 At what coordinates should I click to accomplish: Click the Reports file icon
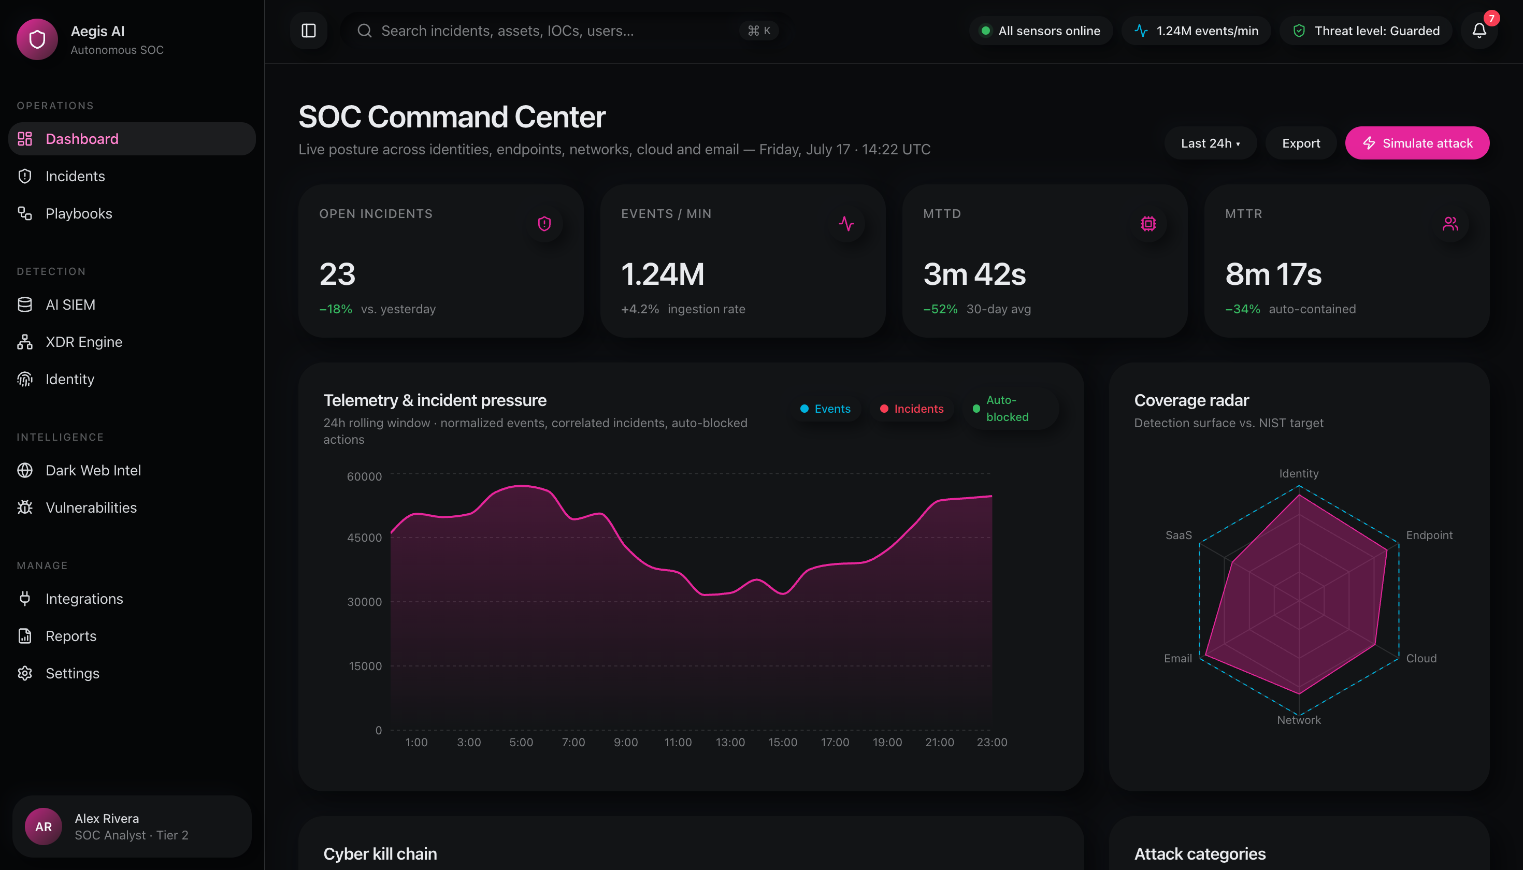25,636
